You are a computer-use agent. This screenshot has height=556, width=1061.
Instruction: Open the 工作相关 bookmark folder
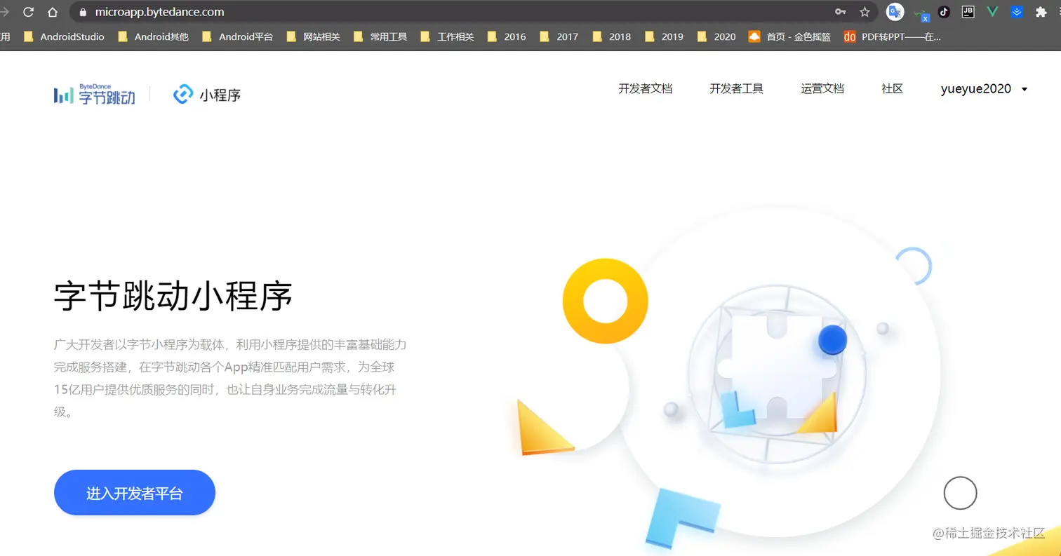(x=447, y=36)
